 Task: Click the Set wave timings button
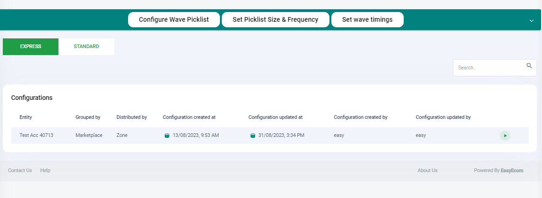coord(368,19)
